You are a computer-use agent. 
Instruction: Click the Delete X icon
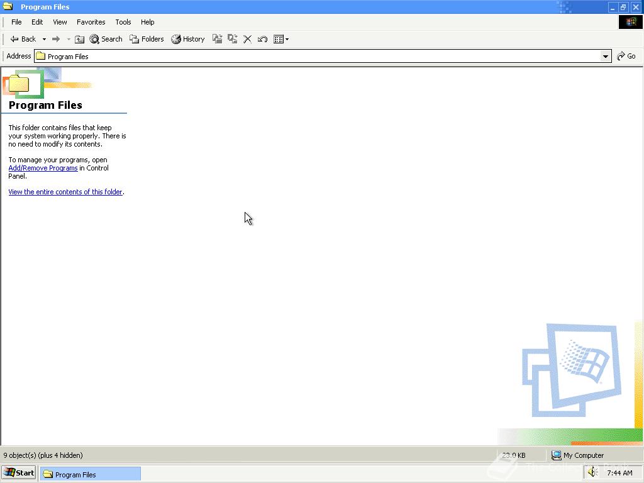pos(247,39)
